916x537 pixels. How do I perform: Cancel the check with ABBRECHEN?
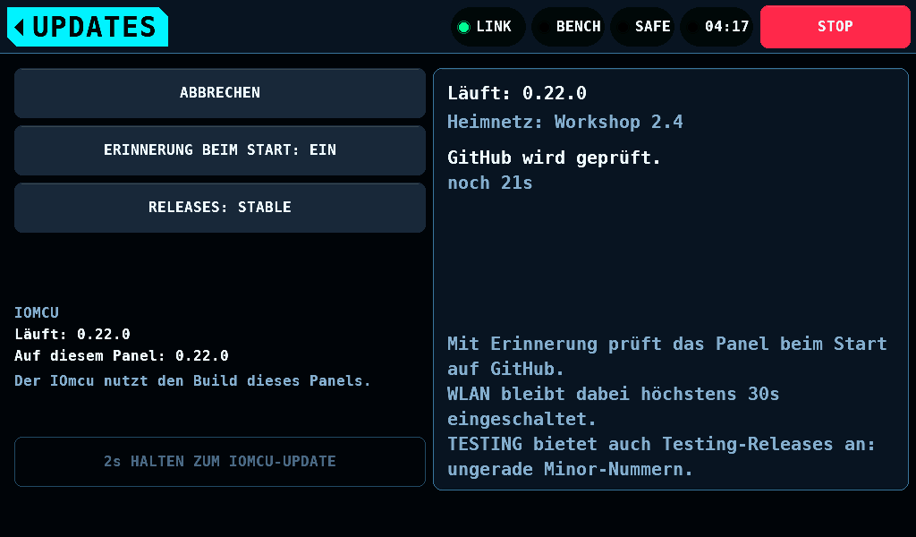tap(220, 93)
